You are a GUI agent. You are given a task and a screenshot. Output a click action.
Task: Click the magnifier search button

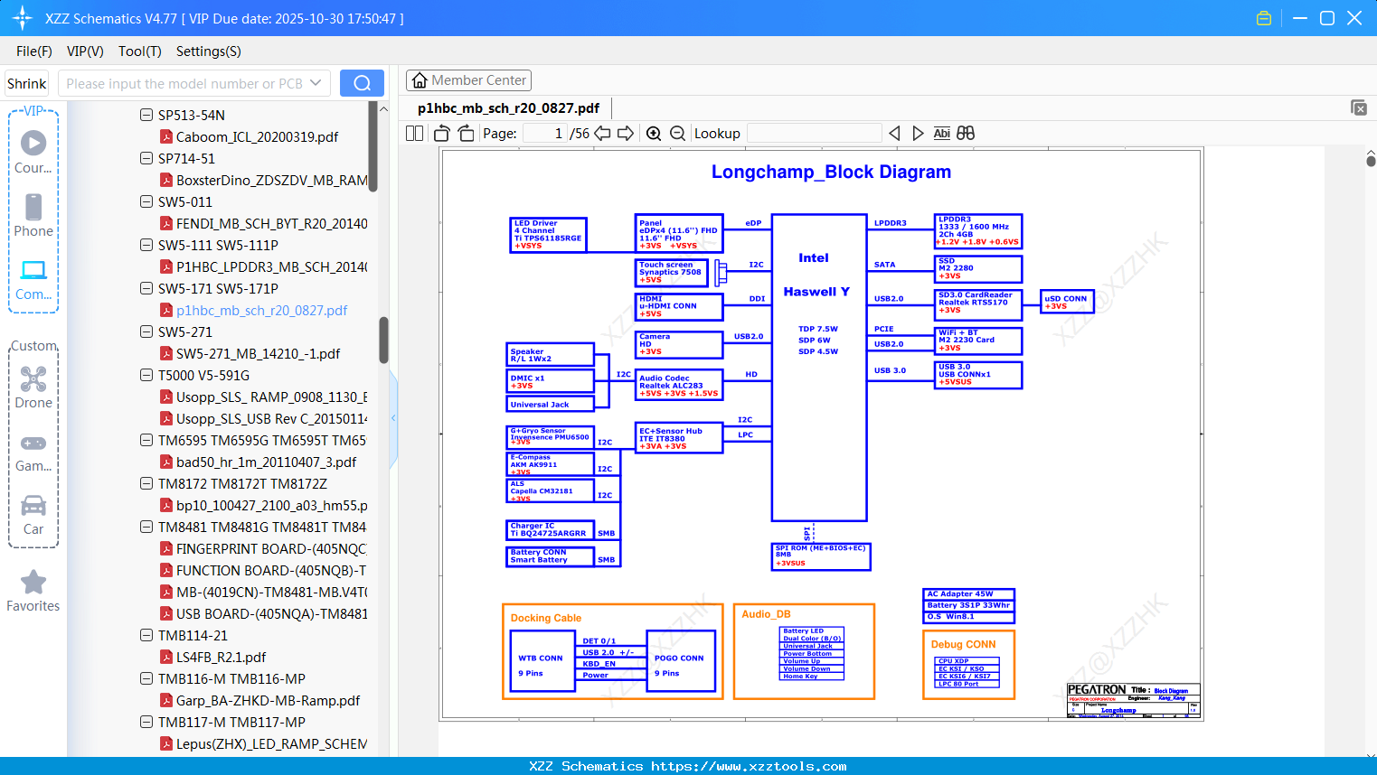pyautogui.click(x=362, y=83)
